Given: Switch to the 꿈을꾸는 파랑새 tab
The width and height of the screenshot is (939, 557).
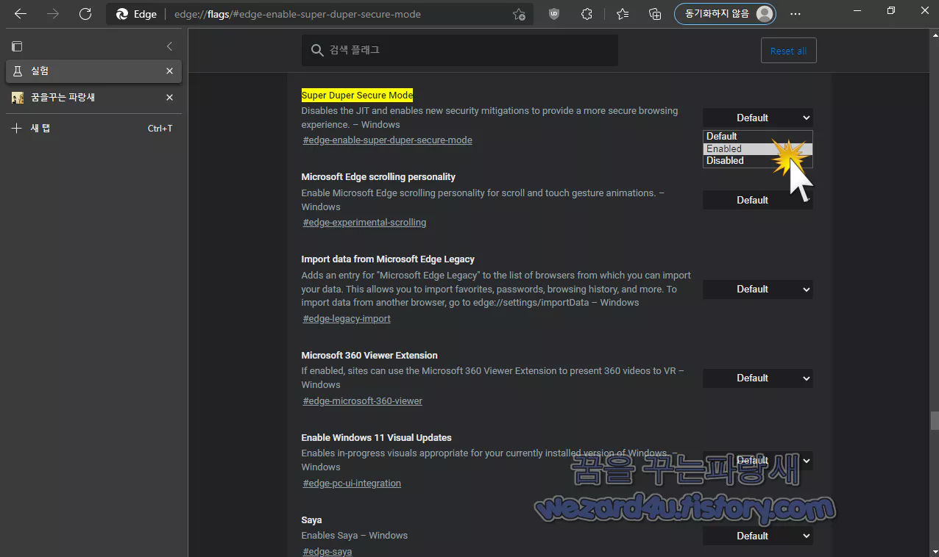Looking at the screenshot, I should click(93, 97).
